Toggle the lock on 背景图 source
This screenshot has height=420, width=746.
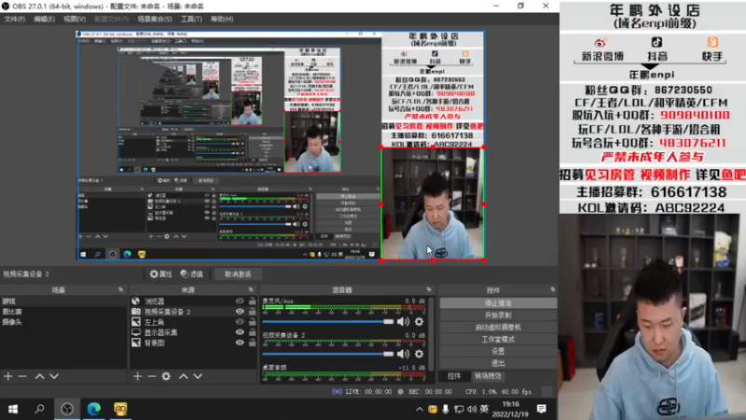tap(252, 343)
